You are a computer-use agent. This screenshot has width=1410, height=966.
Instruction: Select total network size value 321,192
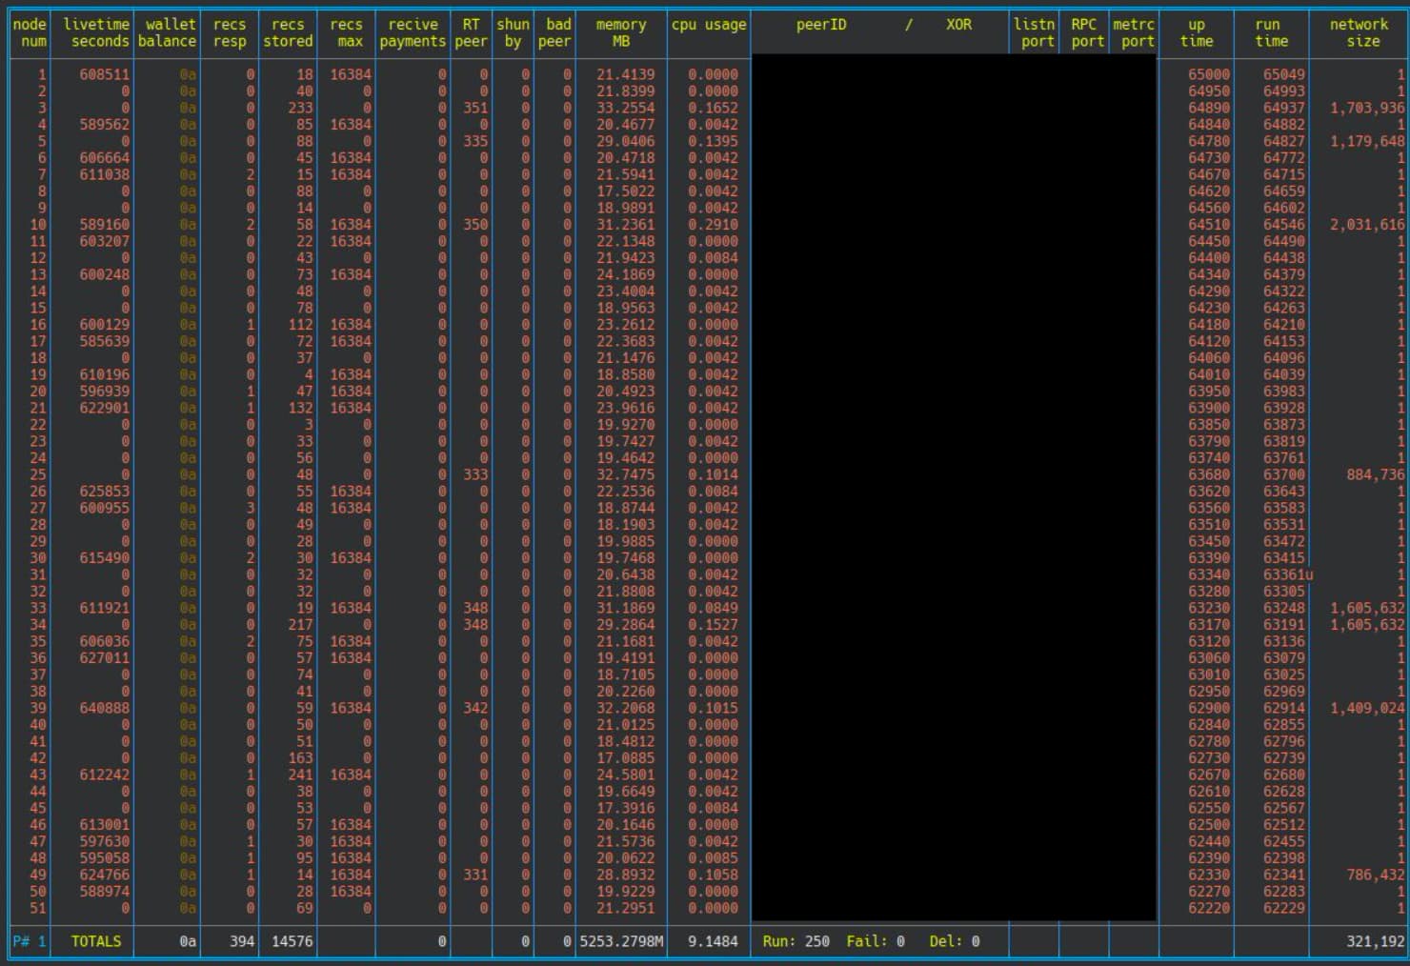[1376, 941]
